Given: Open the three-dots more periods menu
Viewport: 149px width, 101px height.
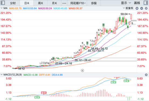Looking at the screenshot, I should [x=64, y=3].
